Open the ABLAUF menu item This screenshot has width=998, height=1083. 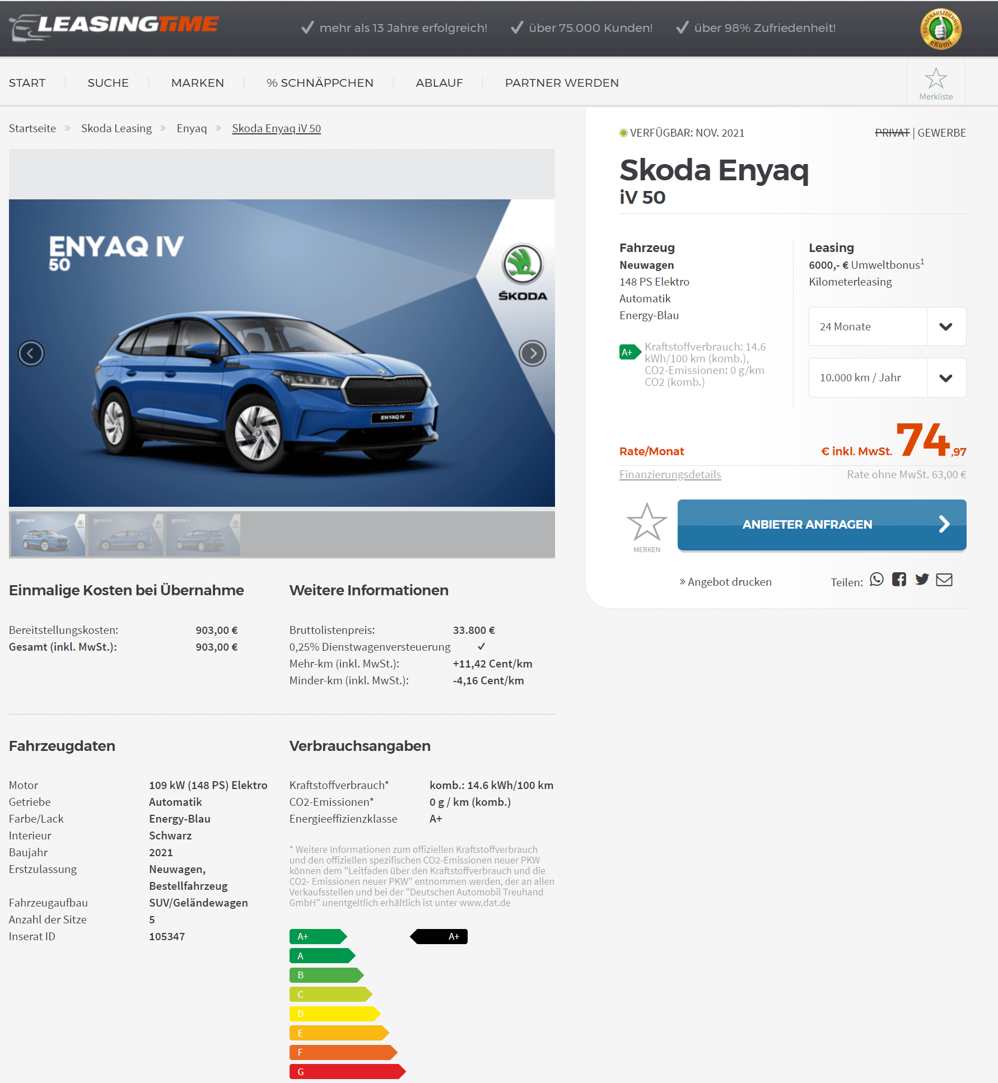pyautogui.click(x=439, y=83)
